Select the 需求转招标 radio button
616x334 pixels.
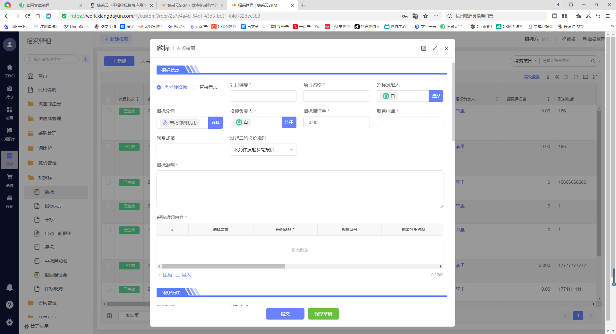point(159,87)
